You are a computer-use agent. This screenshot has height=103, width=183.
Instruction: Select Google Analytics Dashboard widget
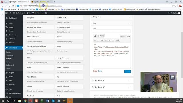pos(39,46)
